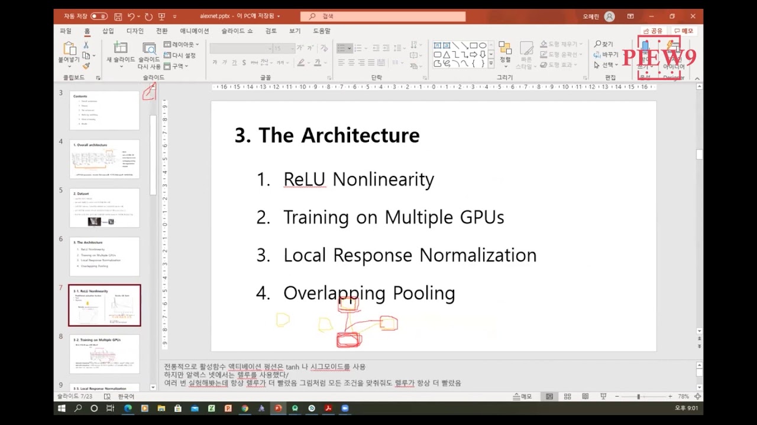The width and height of the screenshot is (757, 425).
Task: Click the Copy icon in clipboard group
Action: click(x=86, y=55)
